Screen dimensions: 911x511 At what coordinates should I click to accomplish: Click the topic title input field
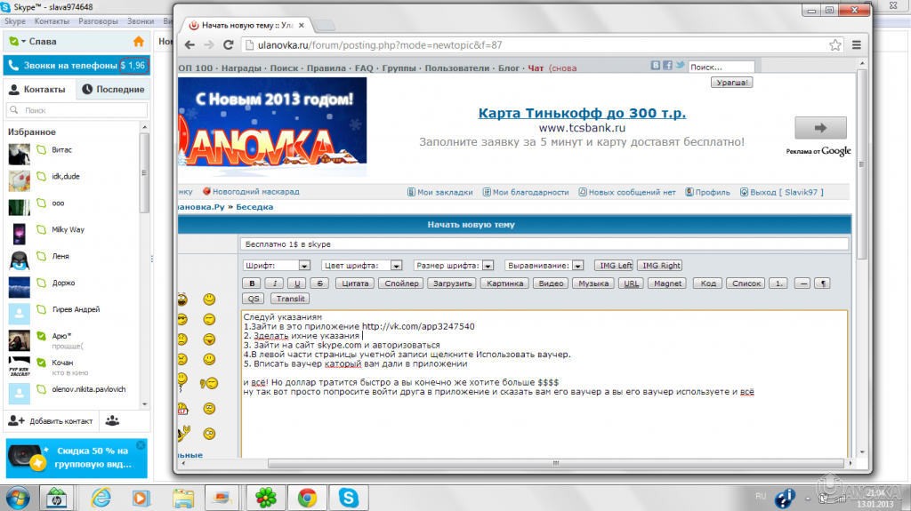544,244
